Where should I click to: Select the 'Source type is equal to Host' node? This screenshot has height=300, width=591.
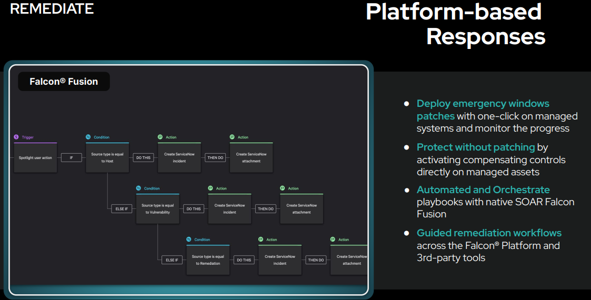point(107,157)
